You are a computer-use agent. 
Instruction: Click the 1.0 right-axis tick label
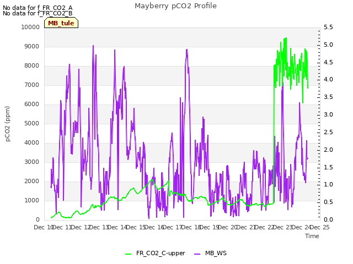[x=328, y=185]
